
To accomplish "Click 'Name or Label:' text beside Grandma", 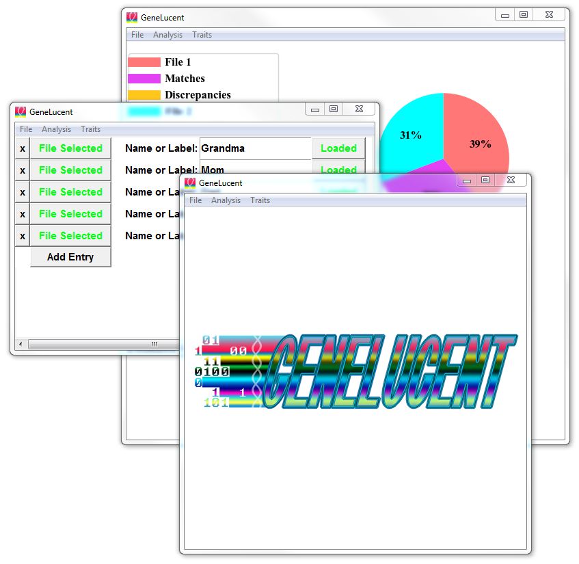I will pos(161,148).
